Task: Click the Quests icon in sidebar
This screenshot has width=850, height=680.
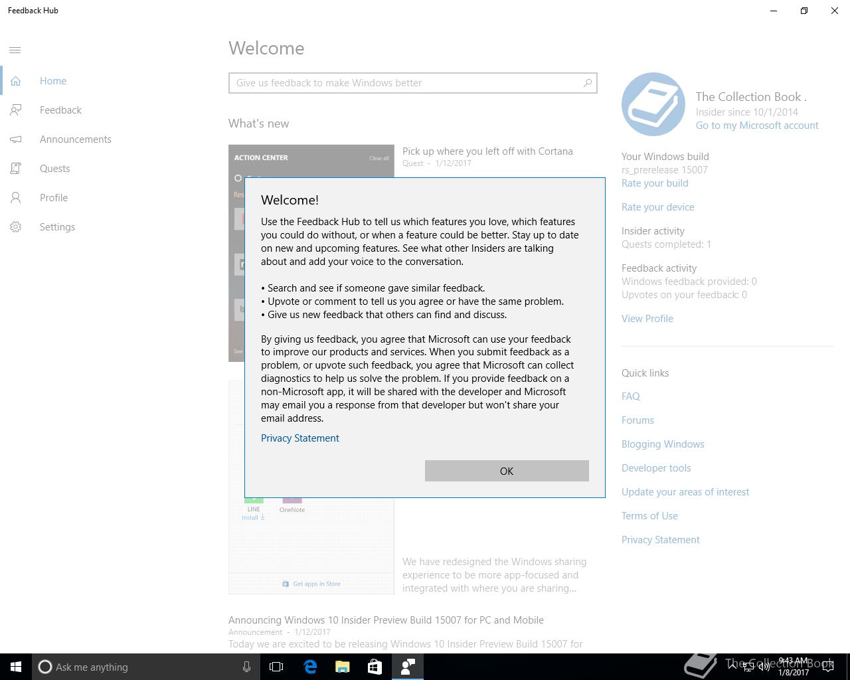Action: pos(15,169)
